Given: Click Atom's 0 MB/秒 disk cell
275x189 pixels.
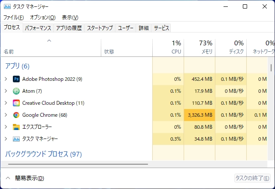Looking at the screenshot, I should (231, 91).
